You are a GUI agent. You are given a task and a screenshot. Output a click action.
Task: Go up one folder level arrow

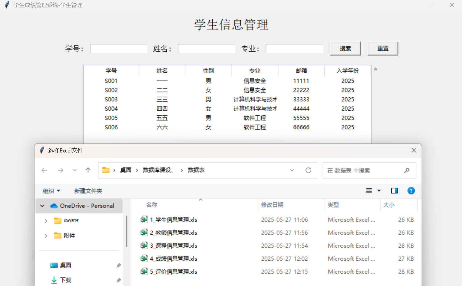pyautogui.click(x=88, y=170)
